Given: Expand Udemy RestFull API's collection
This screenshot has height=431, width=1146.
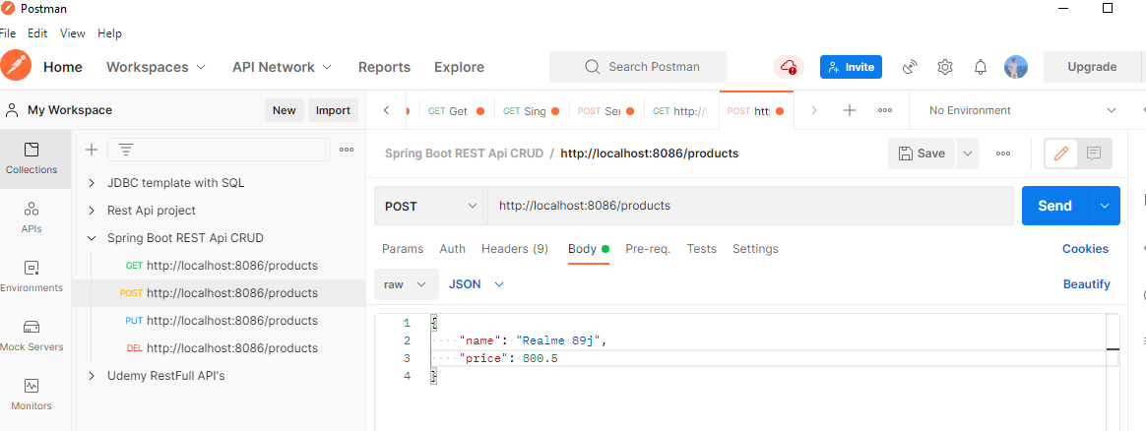Looking at the screenshot, I should 92,376.
